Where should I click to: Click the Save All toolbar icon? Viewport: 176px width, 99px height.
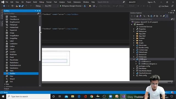tap(23, 6)
